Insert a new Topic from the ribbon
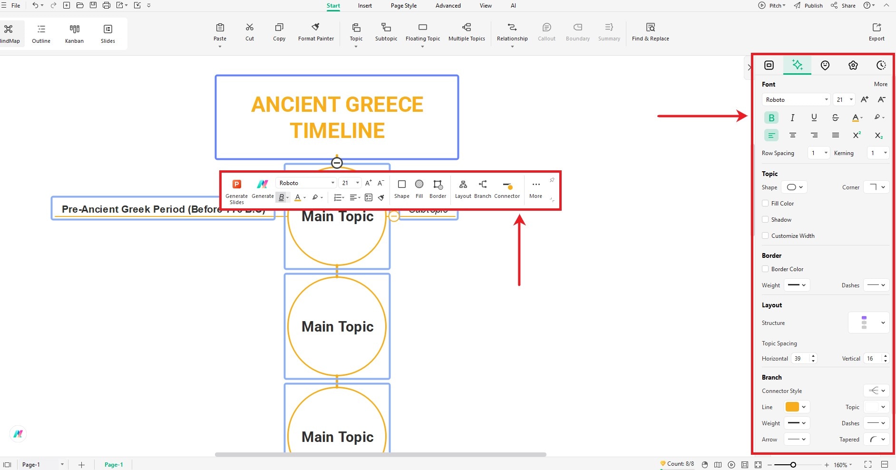Image resolution: width=896 pixels, height=470 pixels. [x=356, y=28]
